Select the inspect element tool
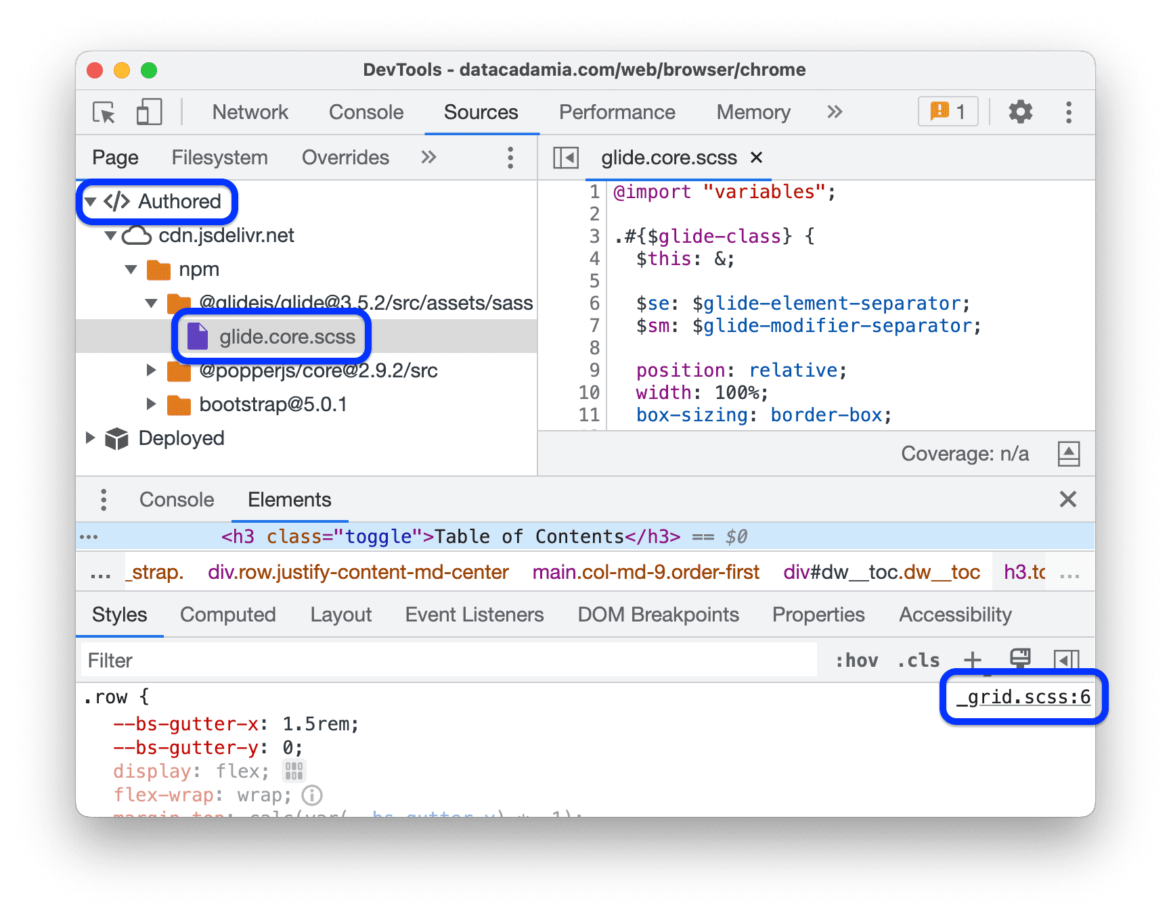 (103, 112)
